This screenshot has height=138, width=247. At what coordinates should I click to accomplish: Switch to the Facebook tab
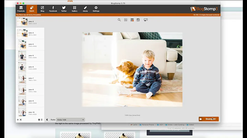(x=53, y=9)
